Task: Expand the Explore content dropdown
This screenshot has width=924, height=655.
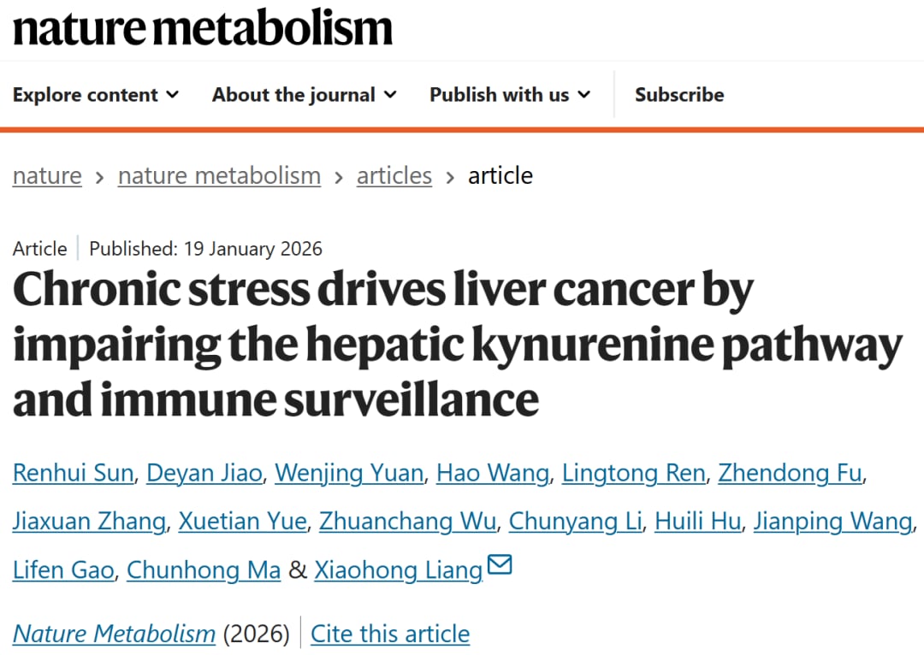Action: tap(96, 95)
